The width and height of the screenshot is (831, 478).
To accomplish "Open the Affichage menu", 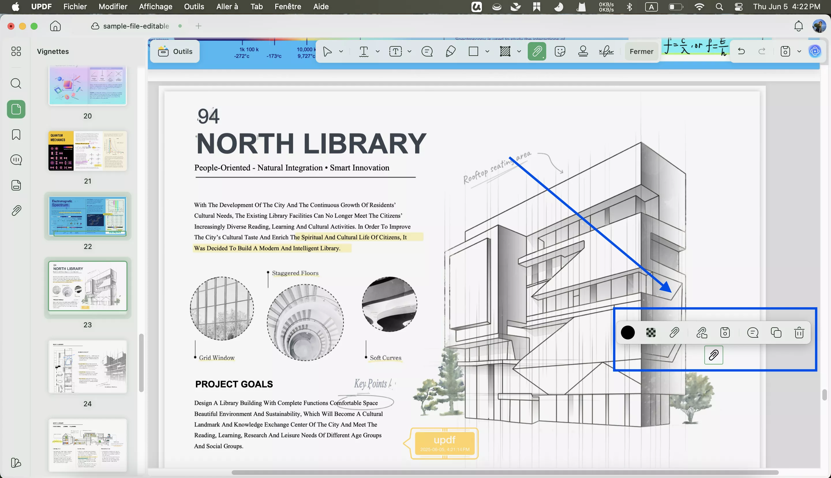I will point(156,7).
